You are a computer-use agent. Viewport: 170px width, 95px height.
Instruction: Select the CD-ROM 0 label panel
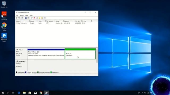pyautogui.click(x=21, y=65)
